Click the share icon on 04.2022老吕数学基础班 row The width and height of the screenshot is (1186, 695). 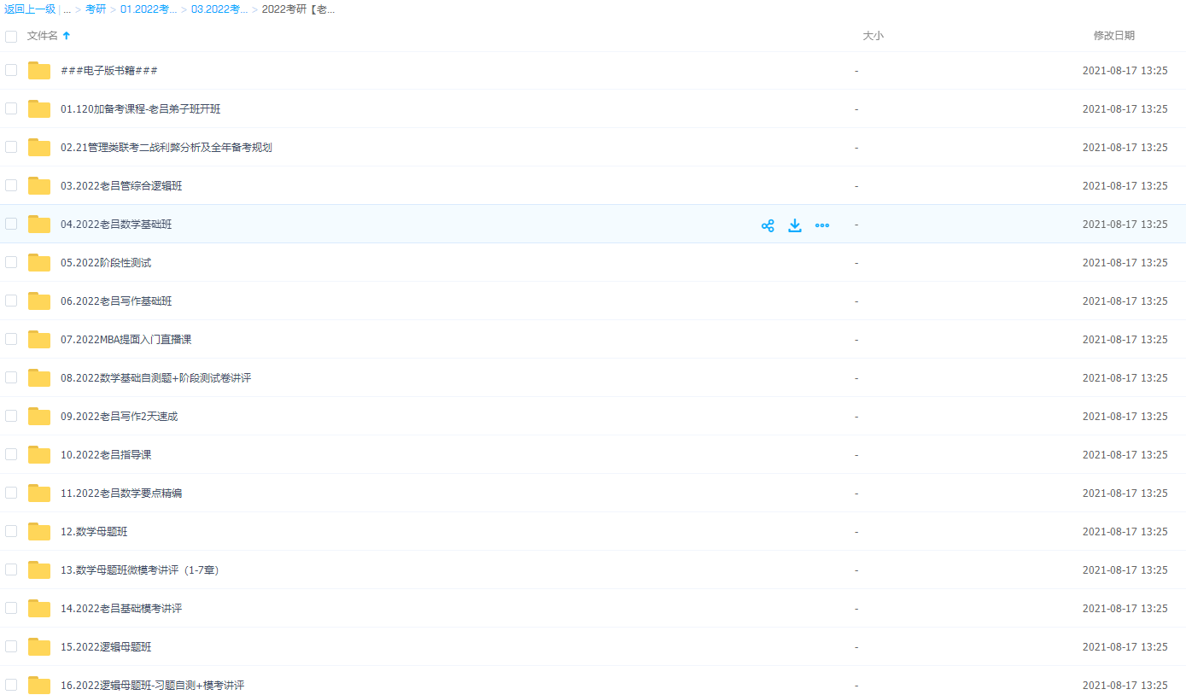pos(768,225)
